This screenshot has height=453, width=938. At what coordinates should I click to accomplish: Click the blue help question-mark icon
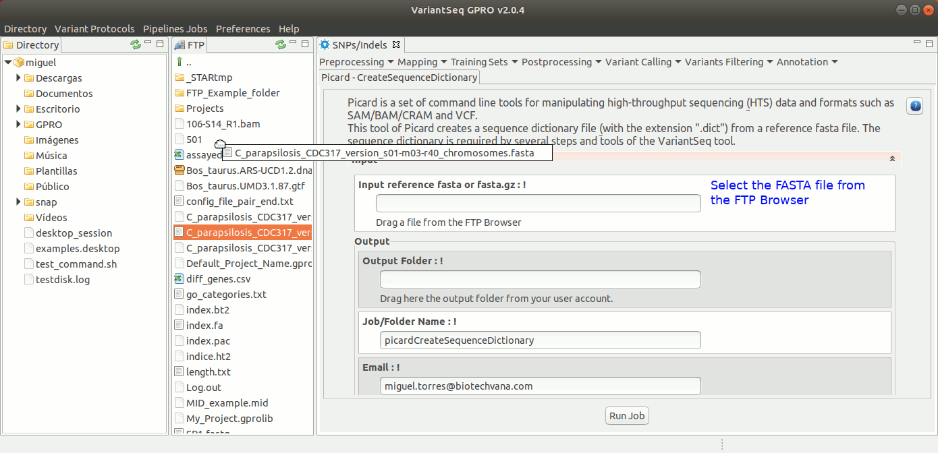pyautogui.click(x=914, y=107)
